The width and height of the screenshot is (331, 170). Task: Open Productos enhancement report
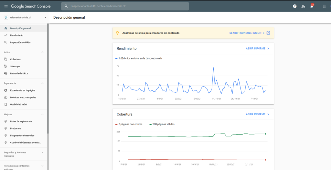[23, 128]
